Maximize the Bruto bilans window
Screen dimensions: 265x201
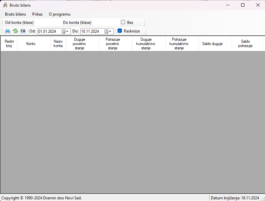(x=243, y=5)
